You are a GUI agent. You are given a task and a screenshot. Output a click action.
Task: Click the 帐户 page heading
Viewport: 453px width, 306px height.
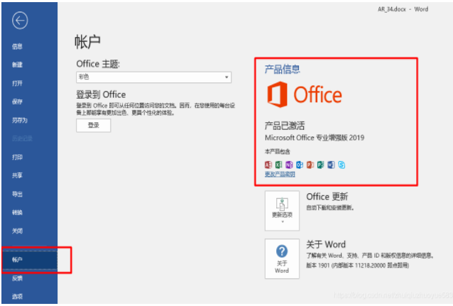[x=87, y=42]
